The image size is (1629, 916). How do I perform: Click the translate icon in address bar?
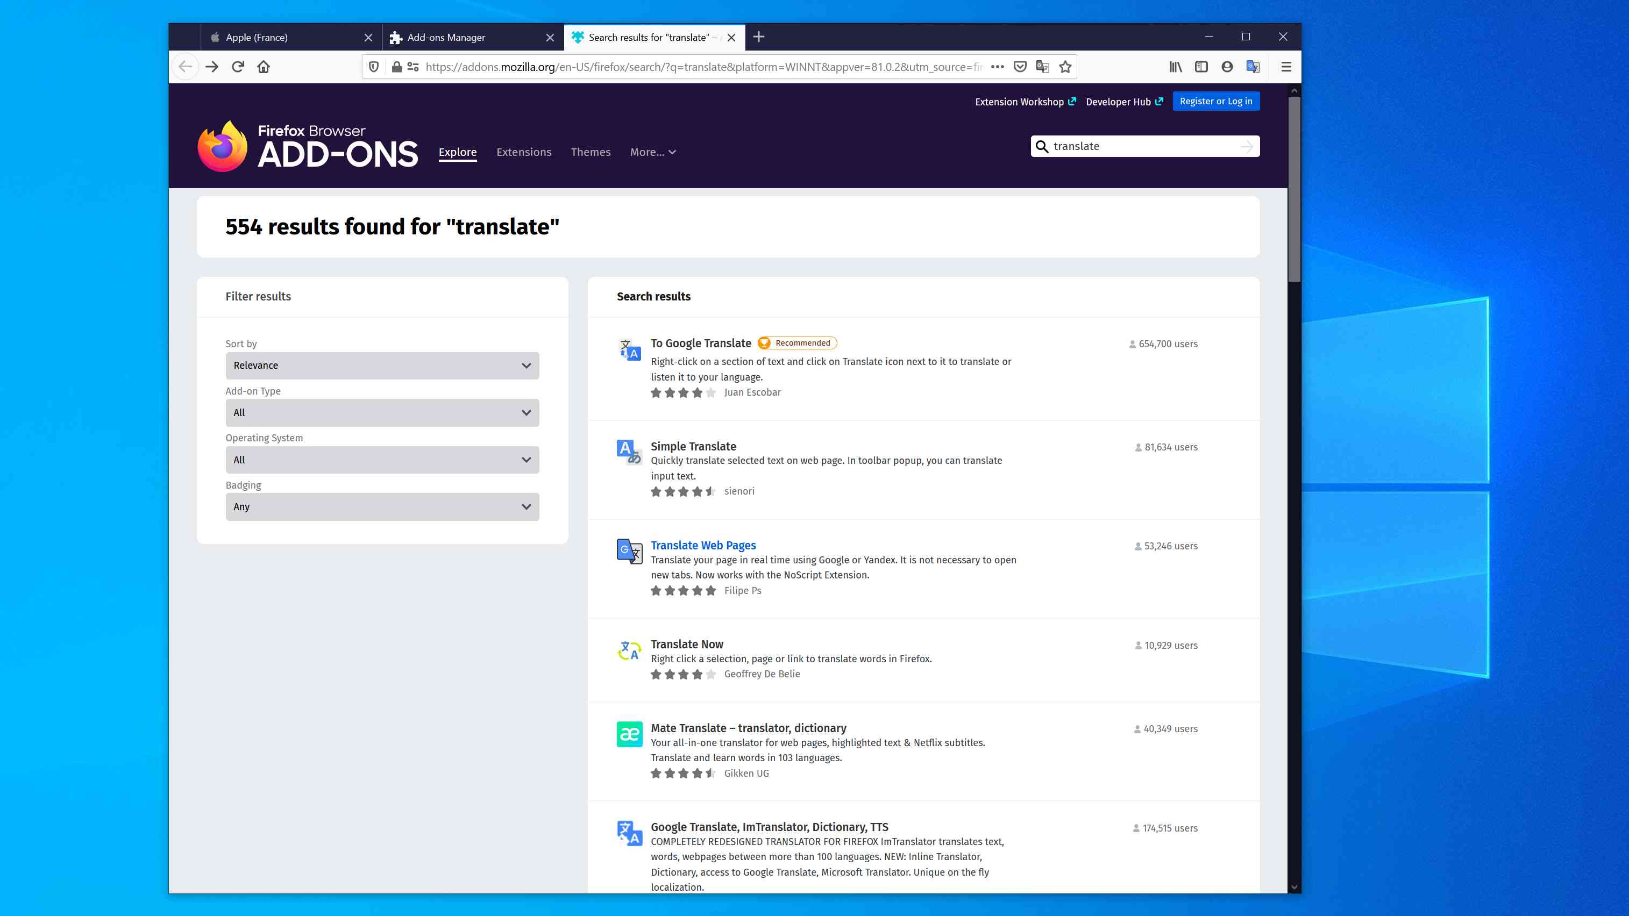(1043, 67)
